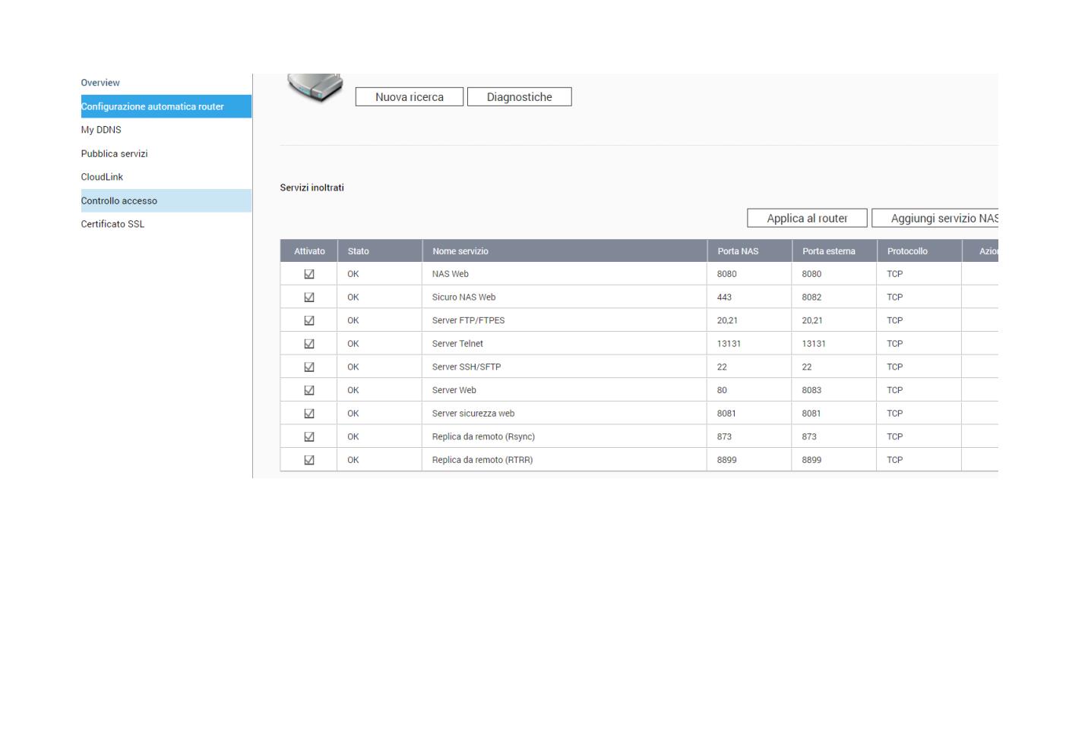Select Configurazione automatica router in sidebar
This screenshot has height=753, width=1066.
[x=153, y=106]
